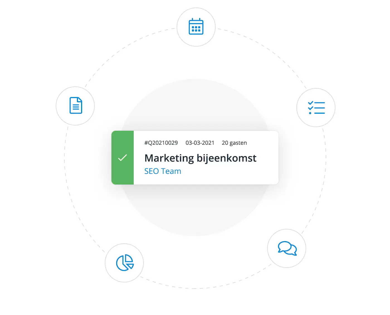Expand the guest count showing 20 gasten

point(234,143)
